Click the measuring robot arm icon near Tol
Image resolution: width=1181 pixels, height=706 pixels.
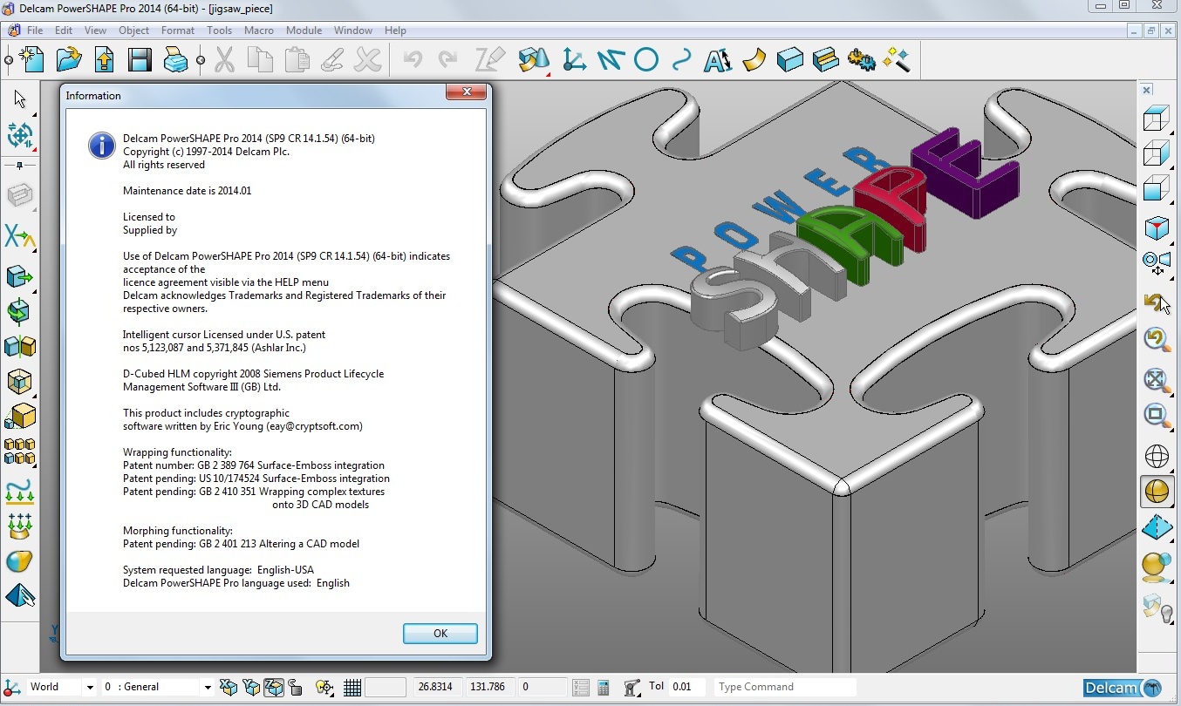pos(632,687)
